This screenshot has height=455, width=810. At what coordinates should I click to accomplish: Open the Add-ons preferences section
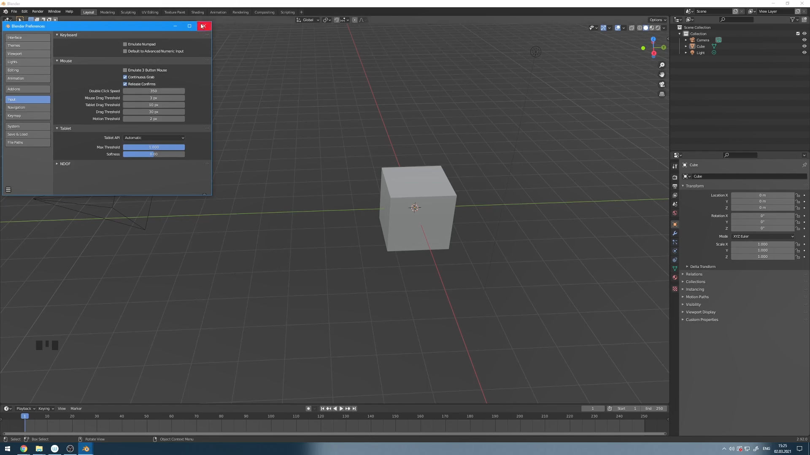click(x=27, y=89)
